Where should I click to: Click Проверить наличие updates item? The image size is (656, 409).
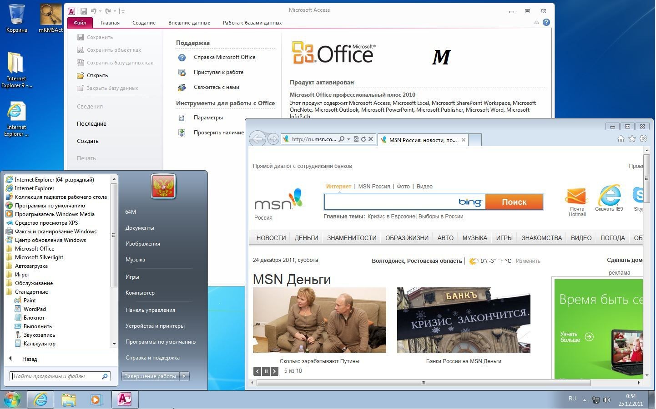click(211, 133)
